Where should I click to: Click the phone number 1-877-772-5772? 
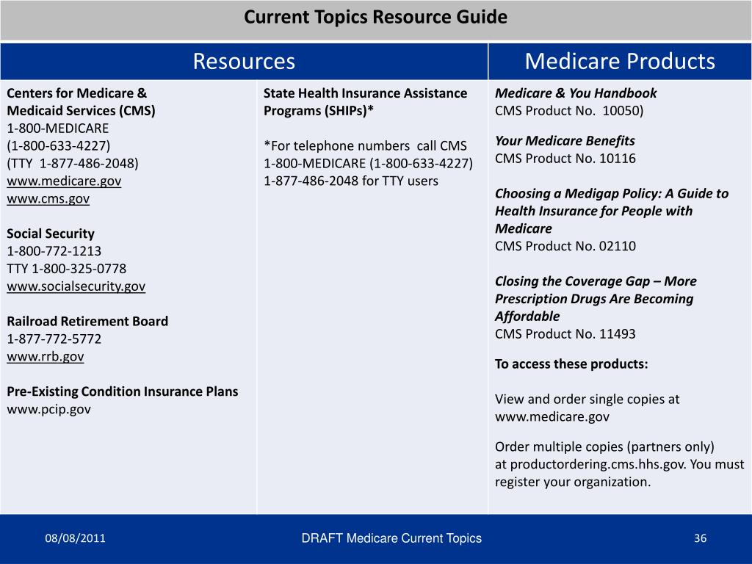pos(54,339)
